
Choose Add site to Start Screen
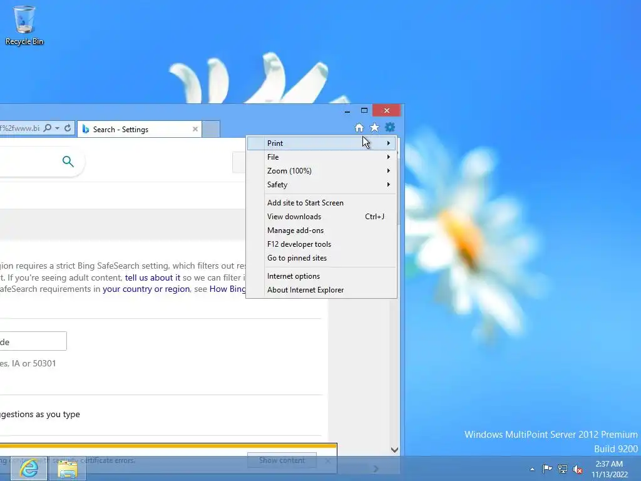[x=321, y=203]
